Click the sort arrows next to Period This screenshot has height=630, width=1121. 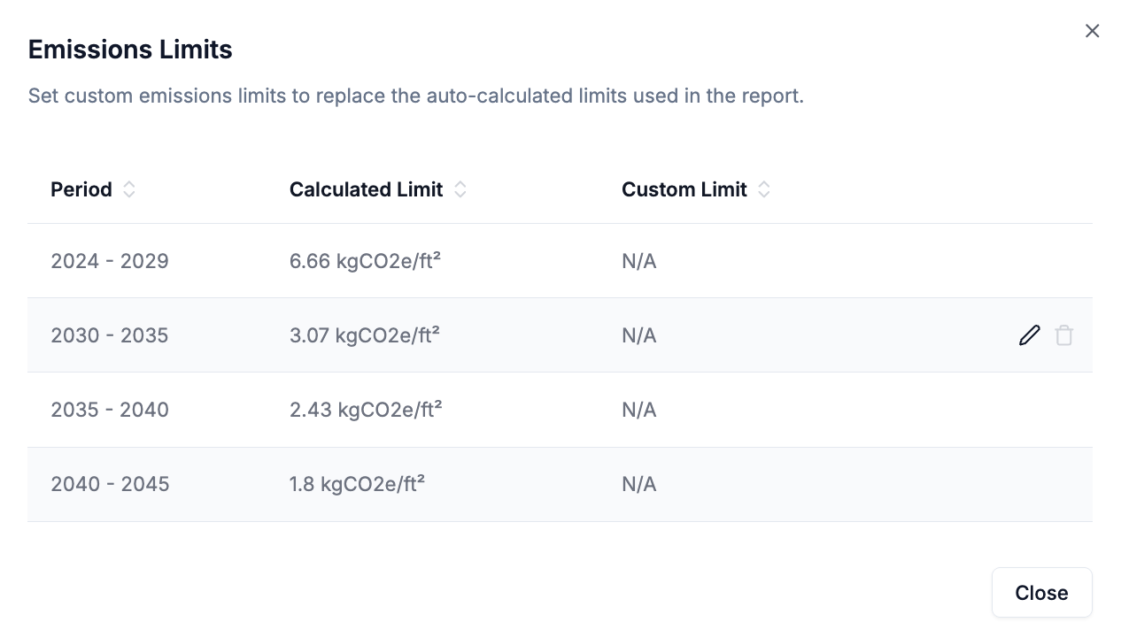(x=129, y=189)
